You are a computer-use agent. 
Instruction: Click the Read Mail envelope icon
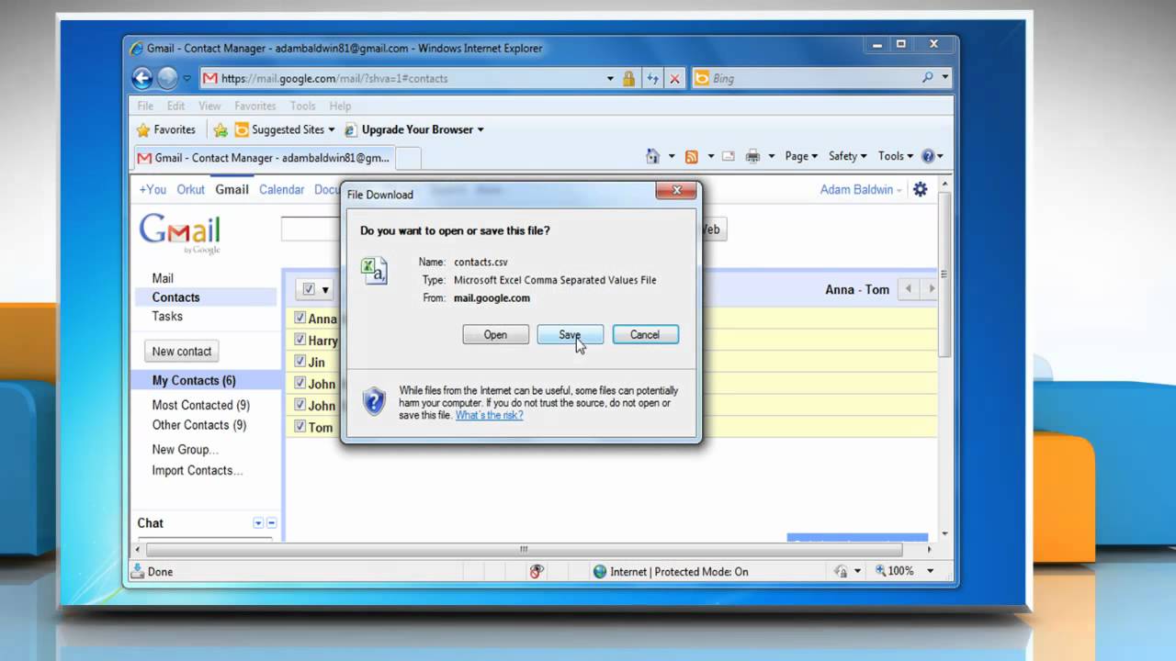coord(728,156)
